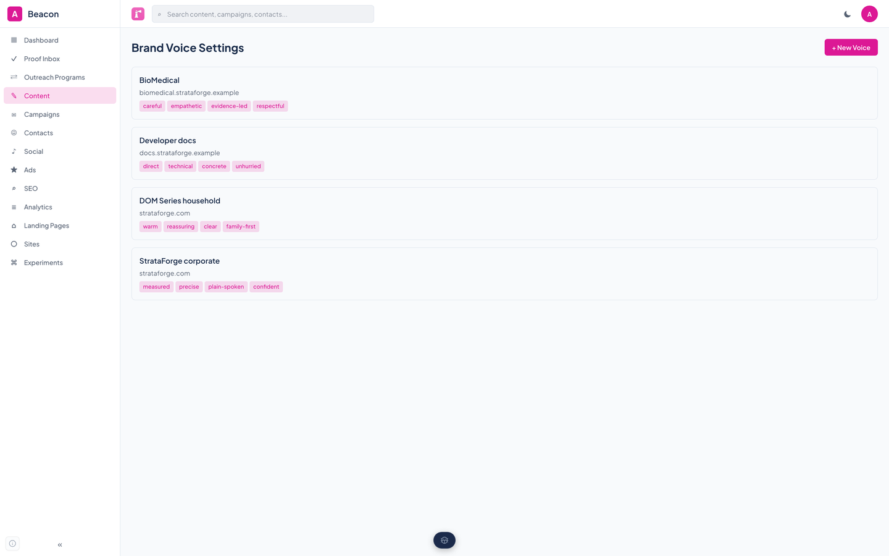Click the Ads star icon
889x556 pixels.
[x=14, y=170]
